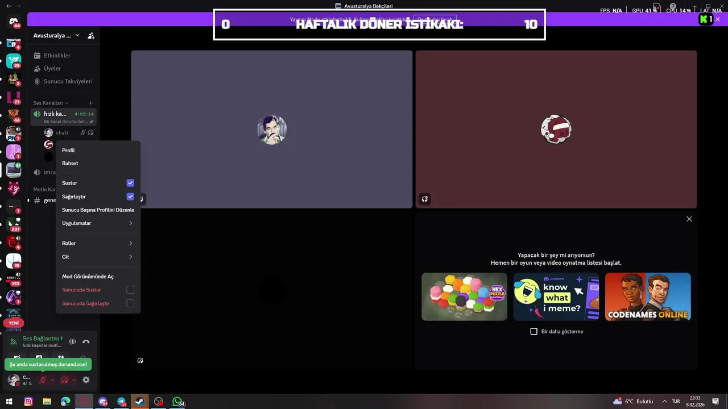Open weather widget 6°C Bulutlu
Viewport: 728px width, 409px height.
pyautogui.click(x=633, y=402)
